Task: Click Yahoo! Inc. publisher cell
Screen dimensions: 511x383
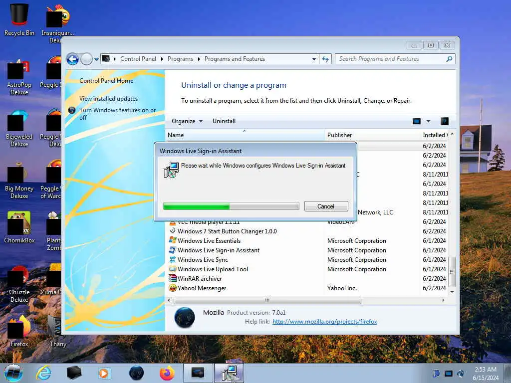Action: [x=342, y=288]
